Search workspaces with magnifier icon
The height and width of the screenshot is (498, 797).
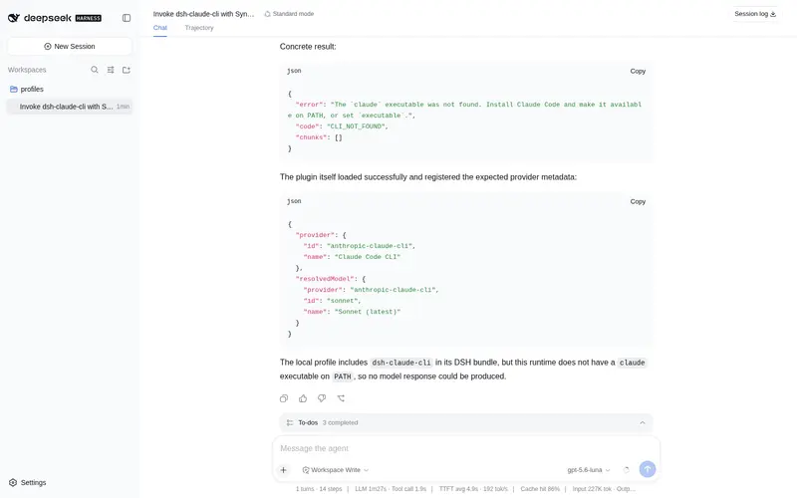pyautogui.click(x=95, y=70)
